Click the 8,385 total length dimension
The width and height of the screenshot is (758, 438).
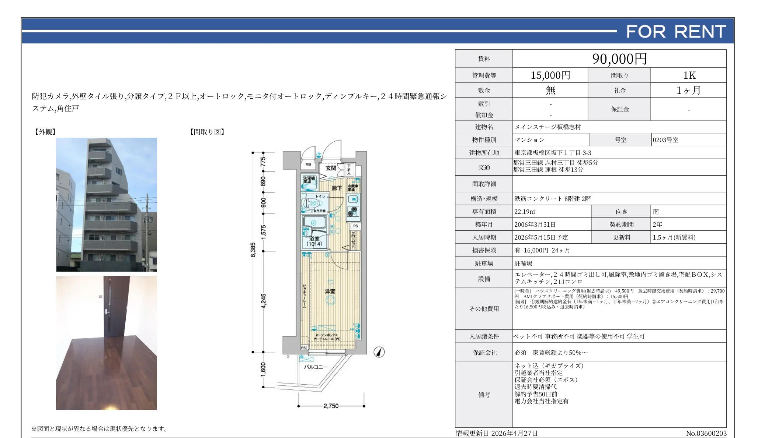tap(253, 250)
